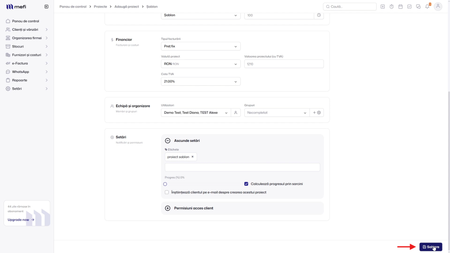Screen dimensions: 450x253
Task: Go to 'Panou de control' breadcrumb
Action: [73, 7]
